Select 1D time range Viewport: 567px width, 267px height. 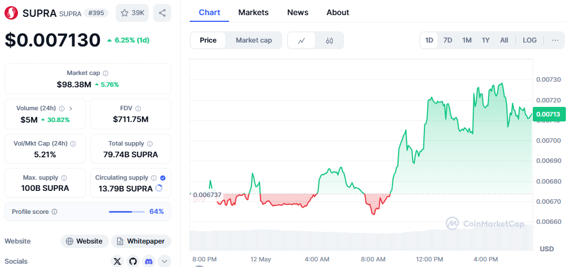point(429,40)
